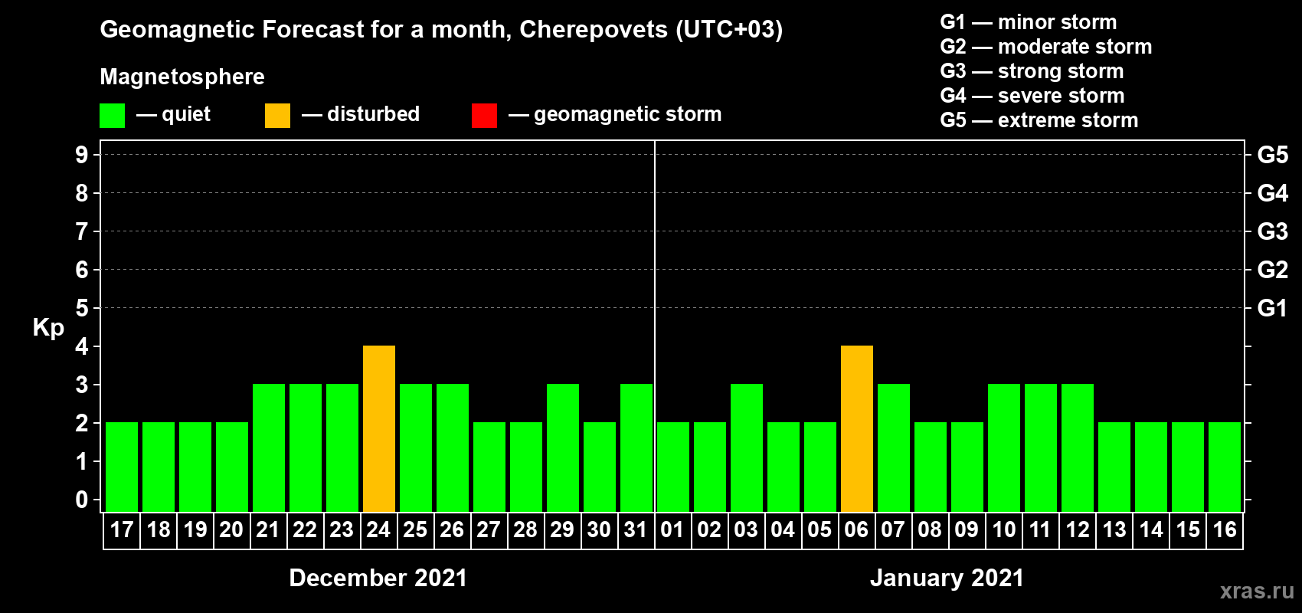Image resolution: width=1302 pixels, height=613 pixels.
Task: Click the disturbed legend label
Action: pyautogui.click(x=374, y=114)
